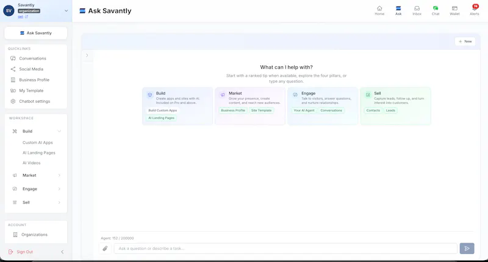Click the Conversations speech bubble icon
The image size is (488, 262).
click(x=13, y=58)
